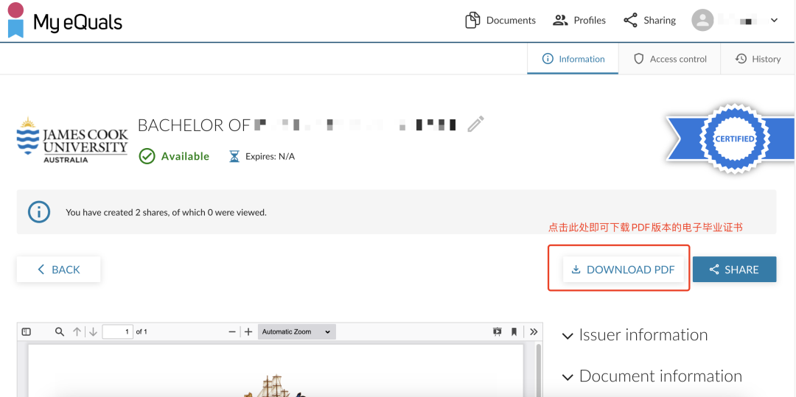Click the 'of 1' page count text

tap(142, 331)
